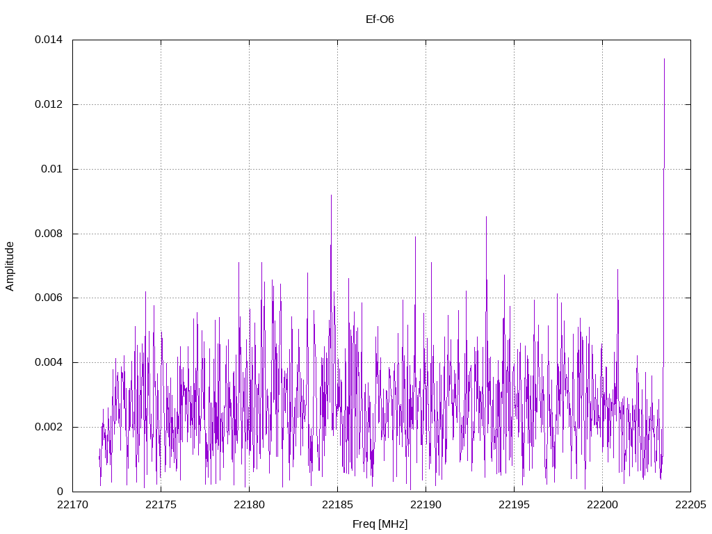This screenshot has width=712, height=534.
Task: Click the Freq [MHz] x-axis label
Action: click(380, 524)
